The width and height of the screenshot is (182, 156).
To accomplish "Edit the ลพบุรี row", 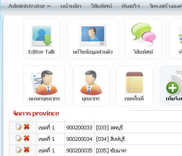I will pos(19,127).
